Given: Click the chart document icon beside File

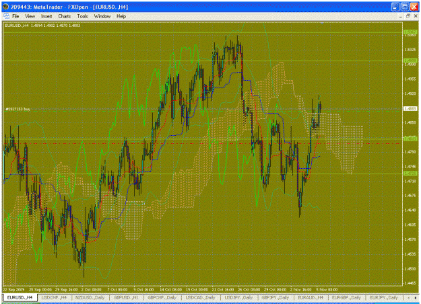Looking at the screenshot, I should [6, 16].
